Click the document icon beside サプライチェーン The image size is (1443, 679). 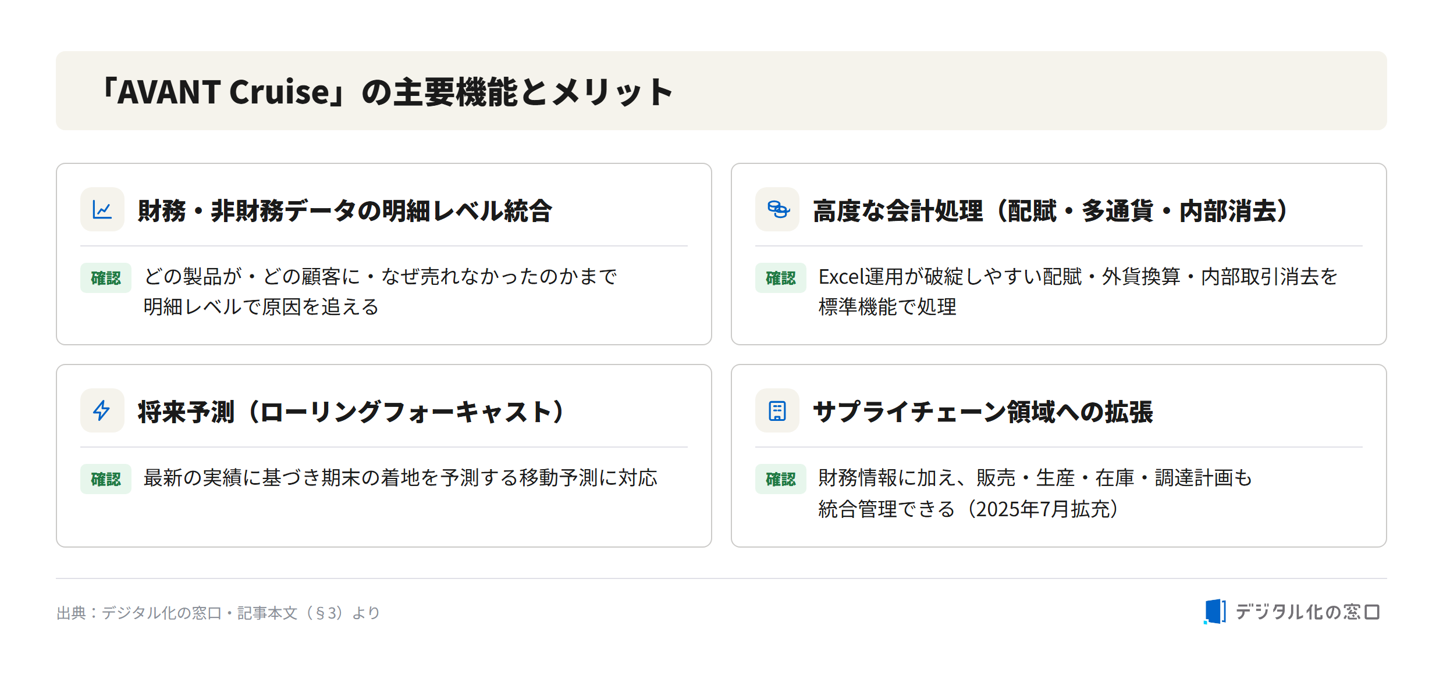[777, 410]
